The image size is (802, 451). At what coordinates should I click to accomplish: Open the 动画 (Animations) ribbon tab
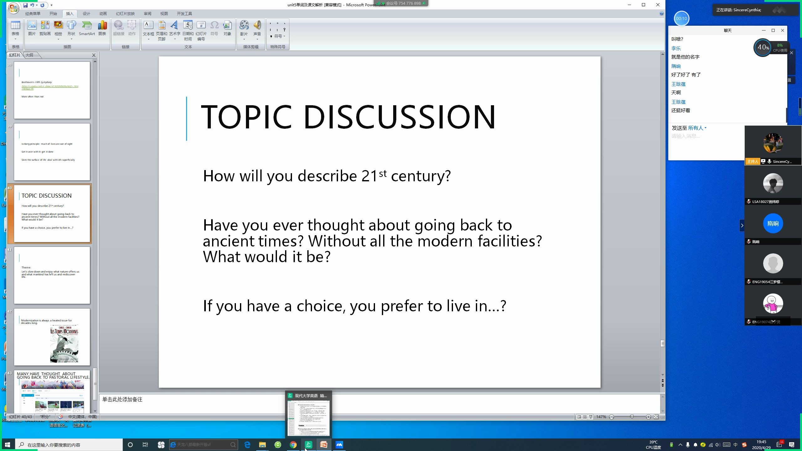click(103, 13)
